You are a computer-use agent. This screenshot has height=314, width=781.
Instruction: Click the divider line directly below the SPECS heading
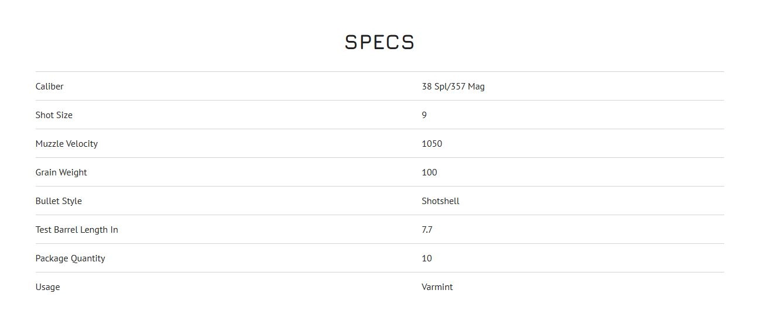[379, 72]
